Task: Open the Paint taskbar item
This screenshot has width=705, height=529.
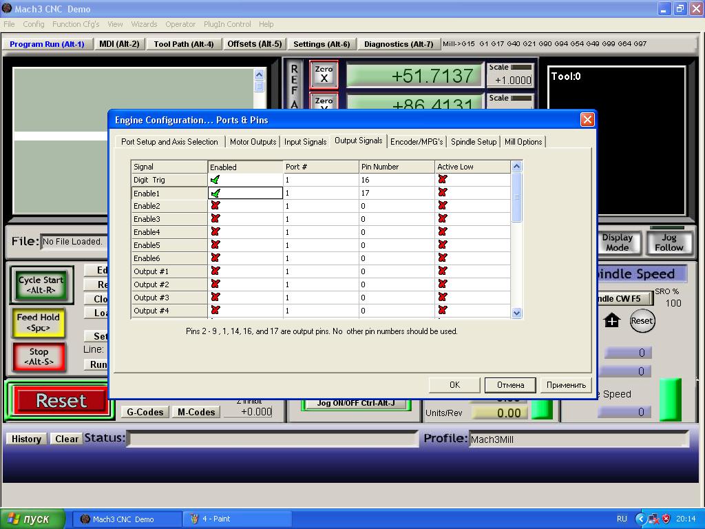Action: (x=238, y=519)
